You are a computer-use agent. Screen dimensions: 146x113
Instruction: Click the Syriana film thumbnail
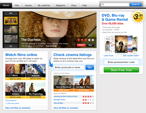click(15, 89)
